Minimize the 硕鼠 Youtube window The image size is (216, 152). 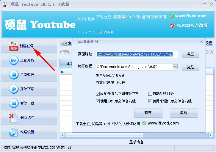tap(197, 4)
